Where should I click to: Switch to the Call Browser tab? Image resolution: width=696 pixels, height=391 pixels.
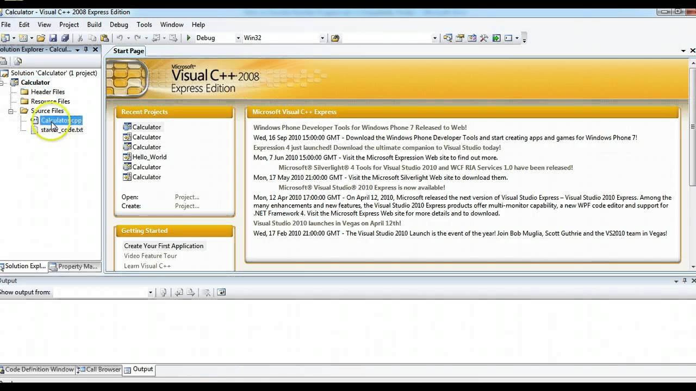100,369
